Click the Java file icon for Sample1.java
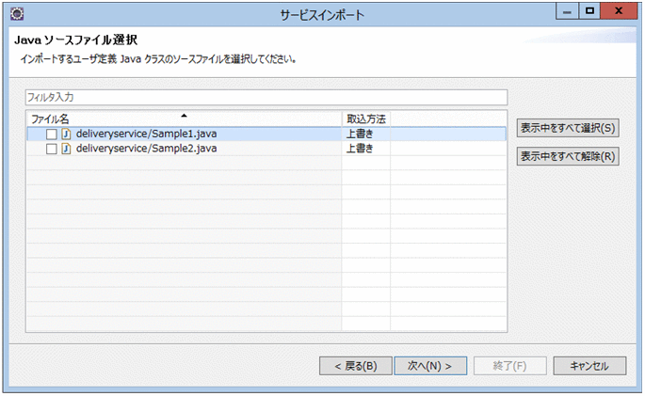Screen dimensions: 645x396 click(x=66, y=134)
